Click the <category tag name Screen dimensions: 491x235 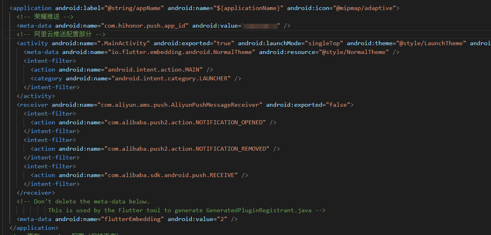[x=48, y=78]
